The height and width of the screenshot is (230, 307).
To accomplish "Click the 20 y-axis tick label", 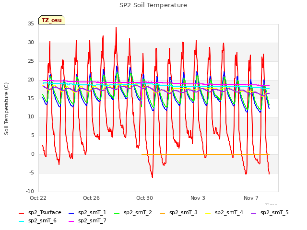I will (31, 80).
